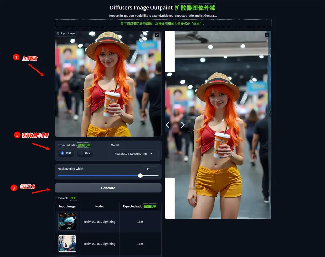The height and width of the screenshot is (257, 325).
Task: Click the Diffusers Image Outpaint title
Action: 141,8
